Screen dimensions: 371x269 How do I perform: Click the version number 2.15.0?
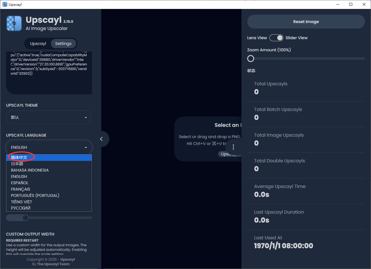(x=68, y=21)
